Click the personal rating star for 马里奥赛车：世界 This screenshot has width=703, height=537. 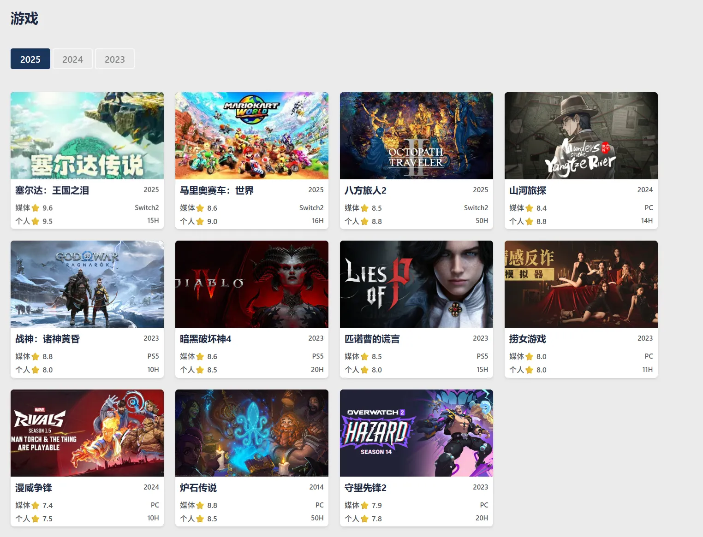(200, 221)
